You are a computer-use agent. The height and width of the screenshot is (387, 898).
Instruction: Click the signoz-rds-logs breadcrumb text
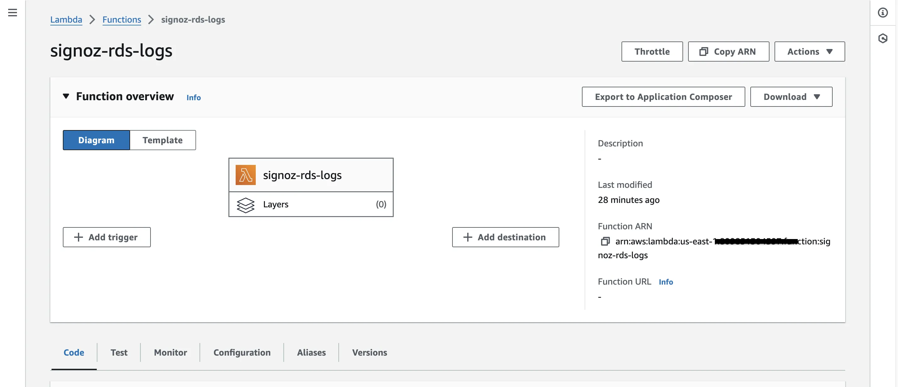click(193, 19)
